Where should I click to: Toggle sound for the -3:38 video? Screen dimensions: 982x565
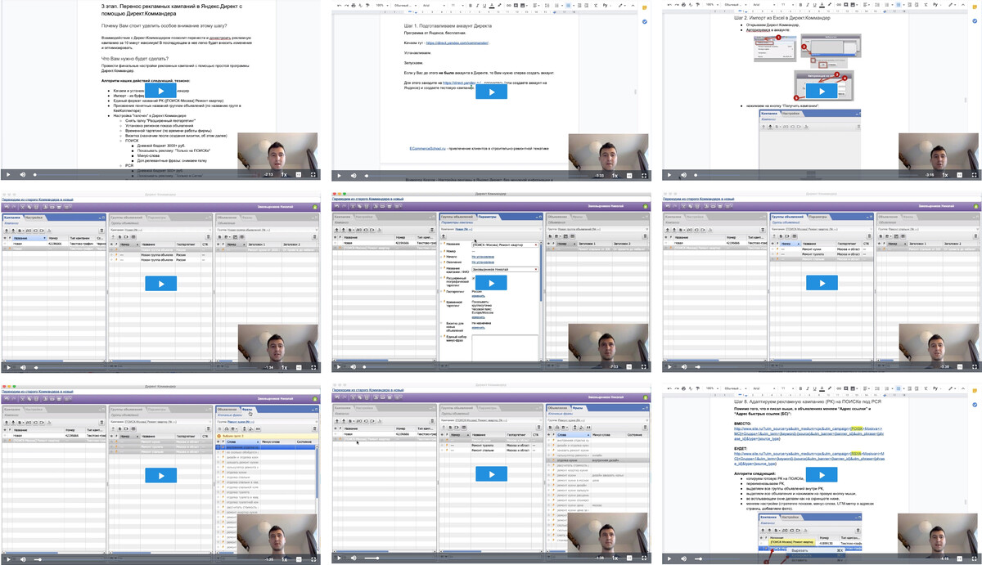tap(684, 367)
